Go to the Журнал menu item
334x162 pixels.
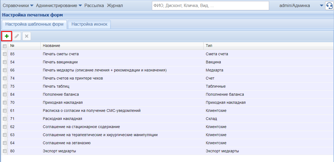[x=115, y=6]
